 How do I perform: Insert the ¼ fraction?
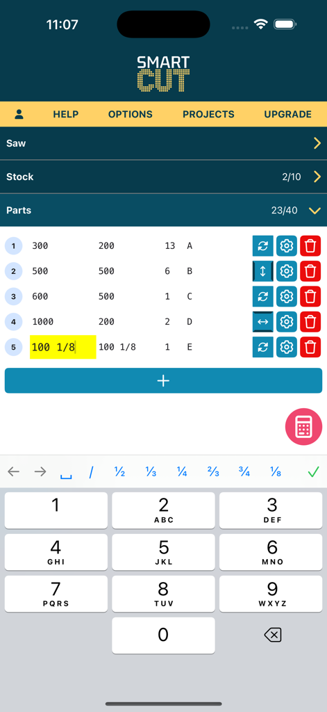[x=182, y=472]
